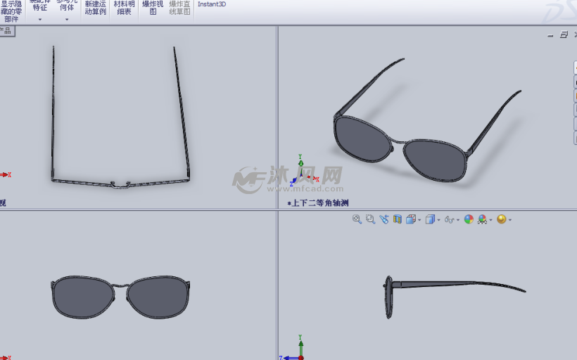This screenshot has width=577, height=360.
Task: Click the Previous View icon
Action: 383,219
